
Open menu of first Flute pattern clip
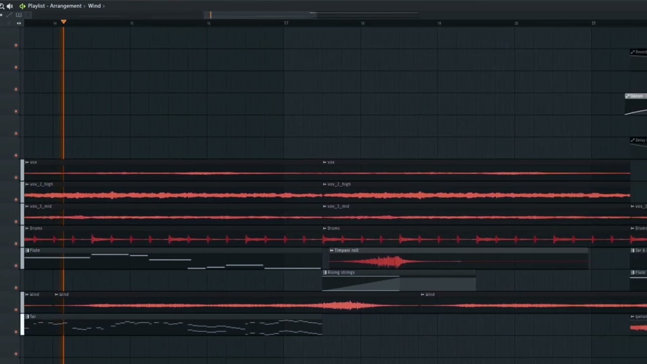27,250
